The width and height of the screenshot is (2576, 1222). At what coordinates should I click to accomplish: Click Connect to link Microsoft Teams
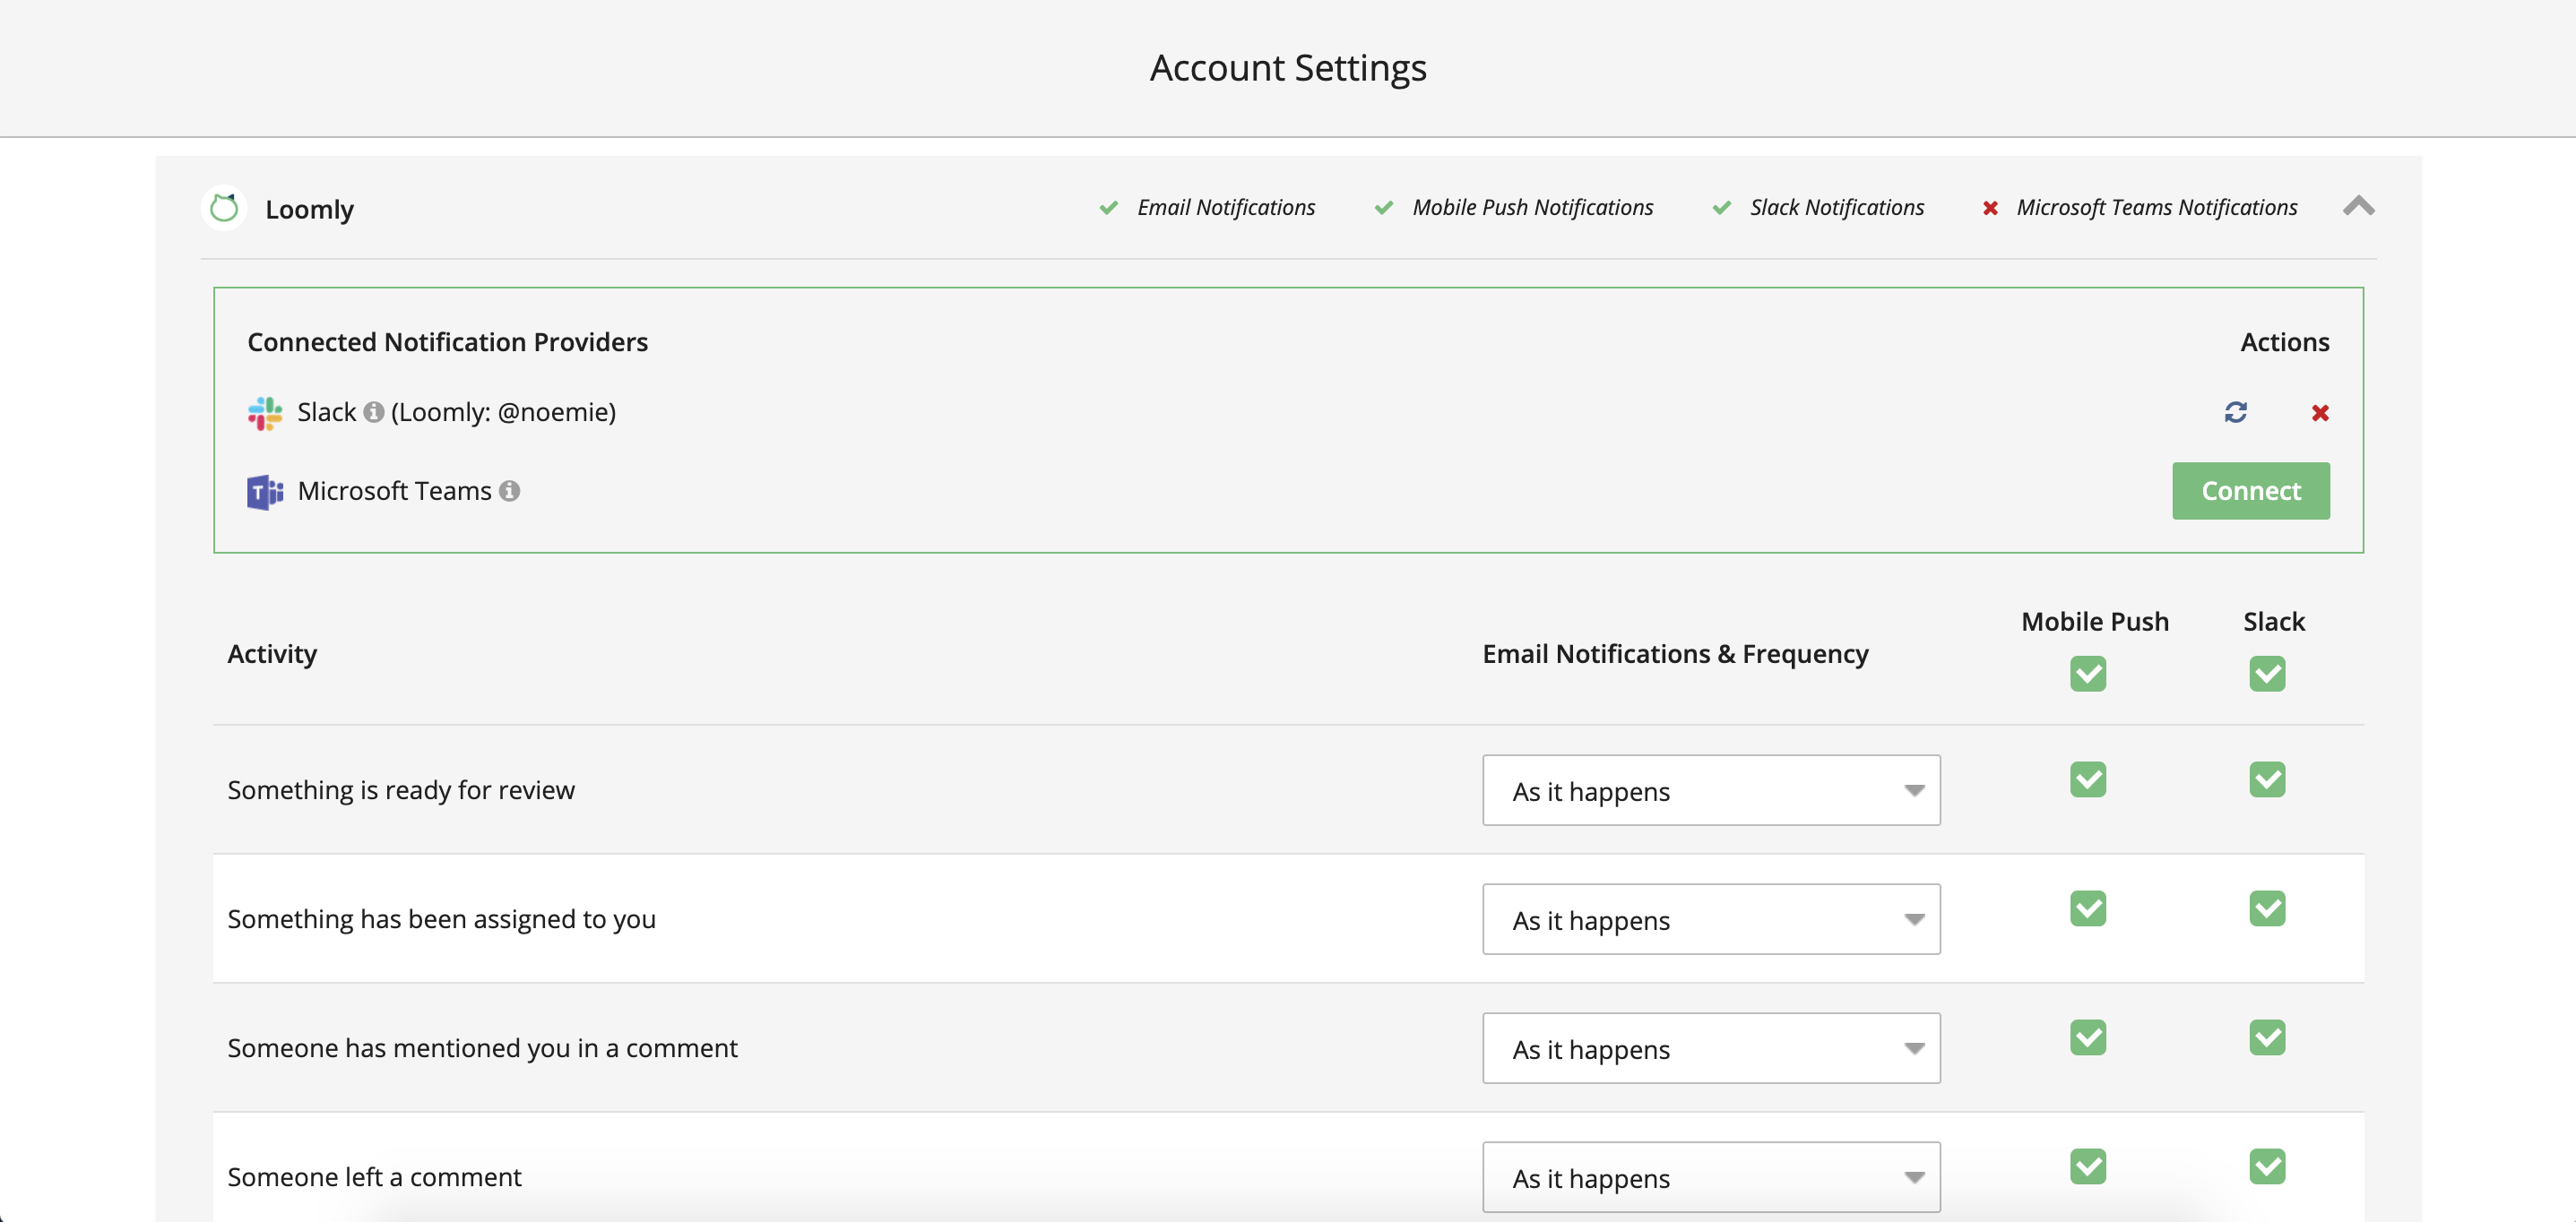coord(2250,491)
